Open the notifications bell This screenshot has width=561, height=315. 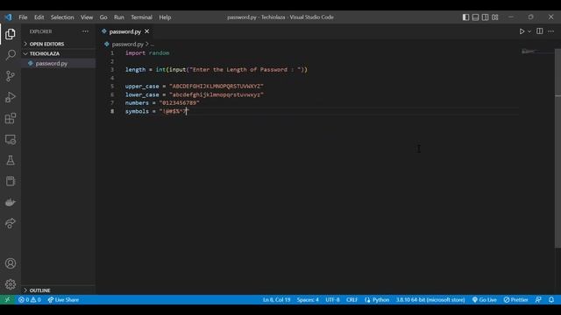551,299
